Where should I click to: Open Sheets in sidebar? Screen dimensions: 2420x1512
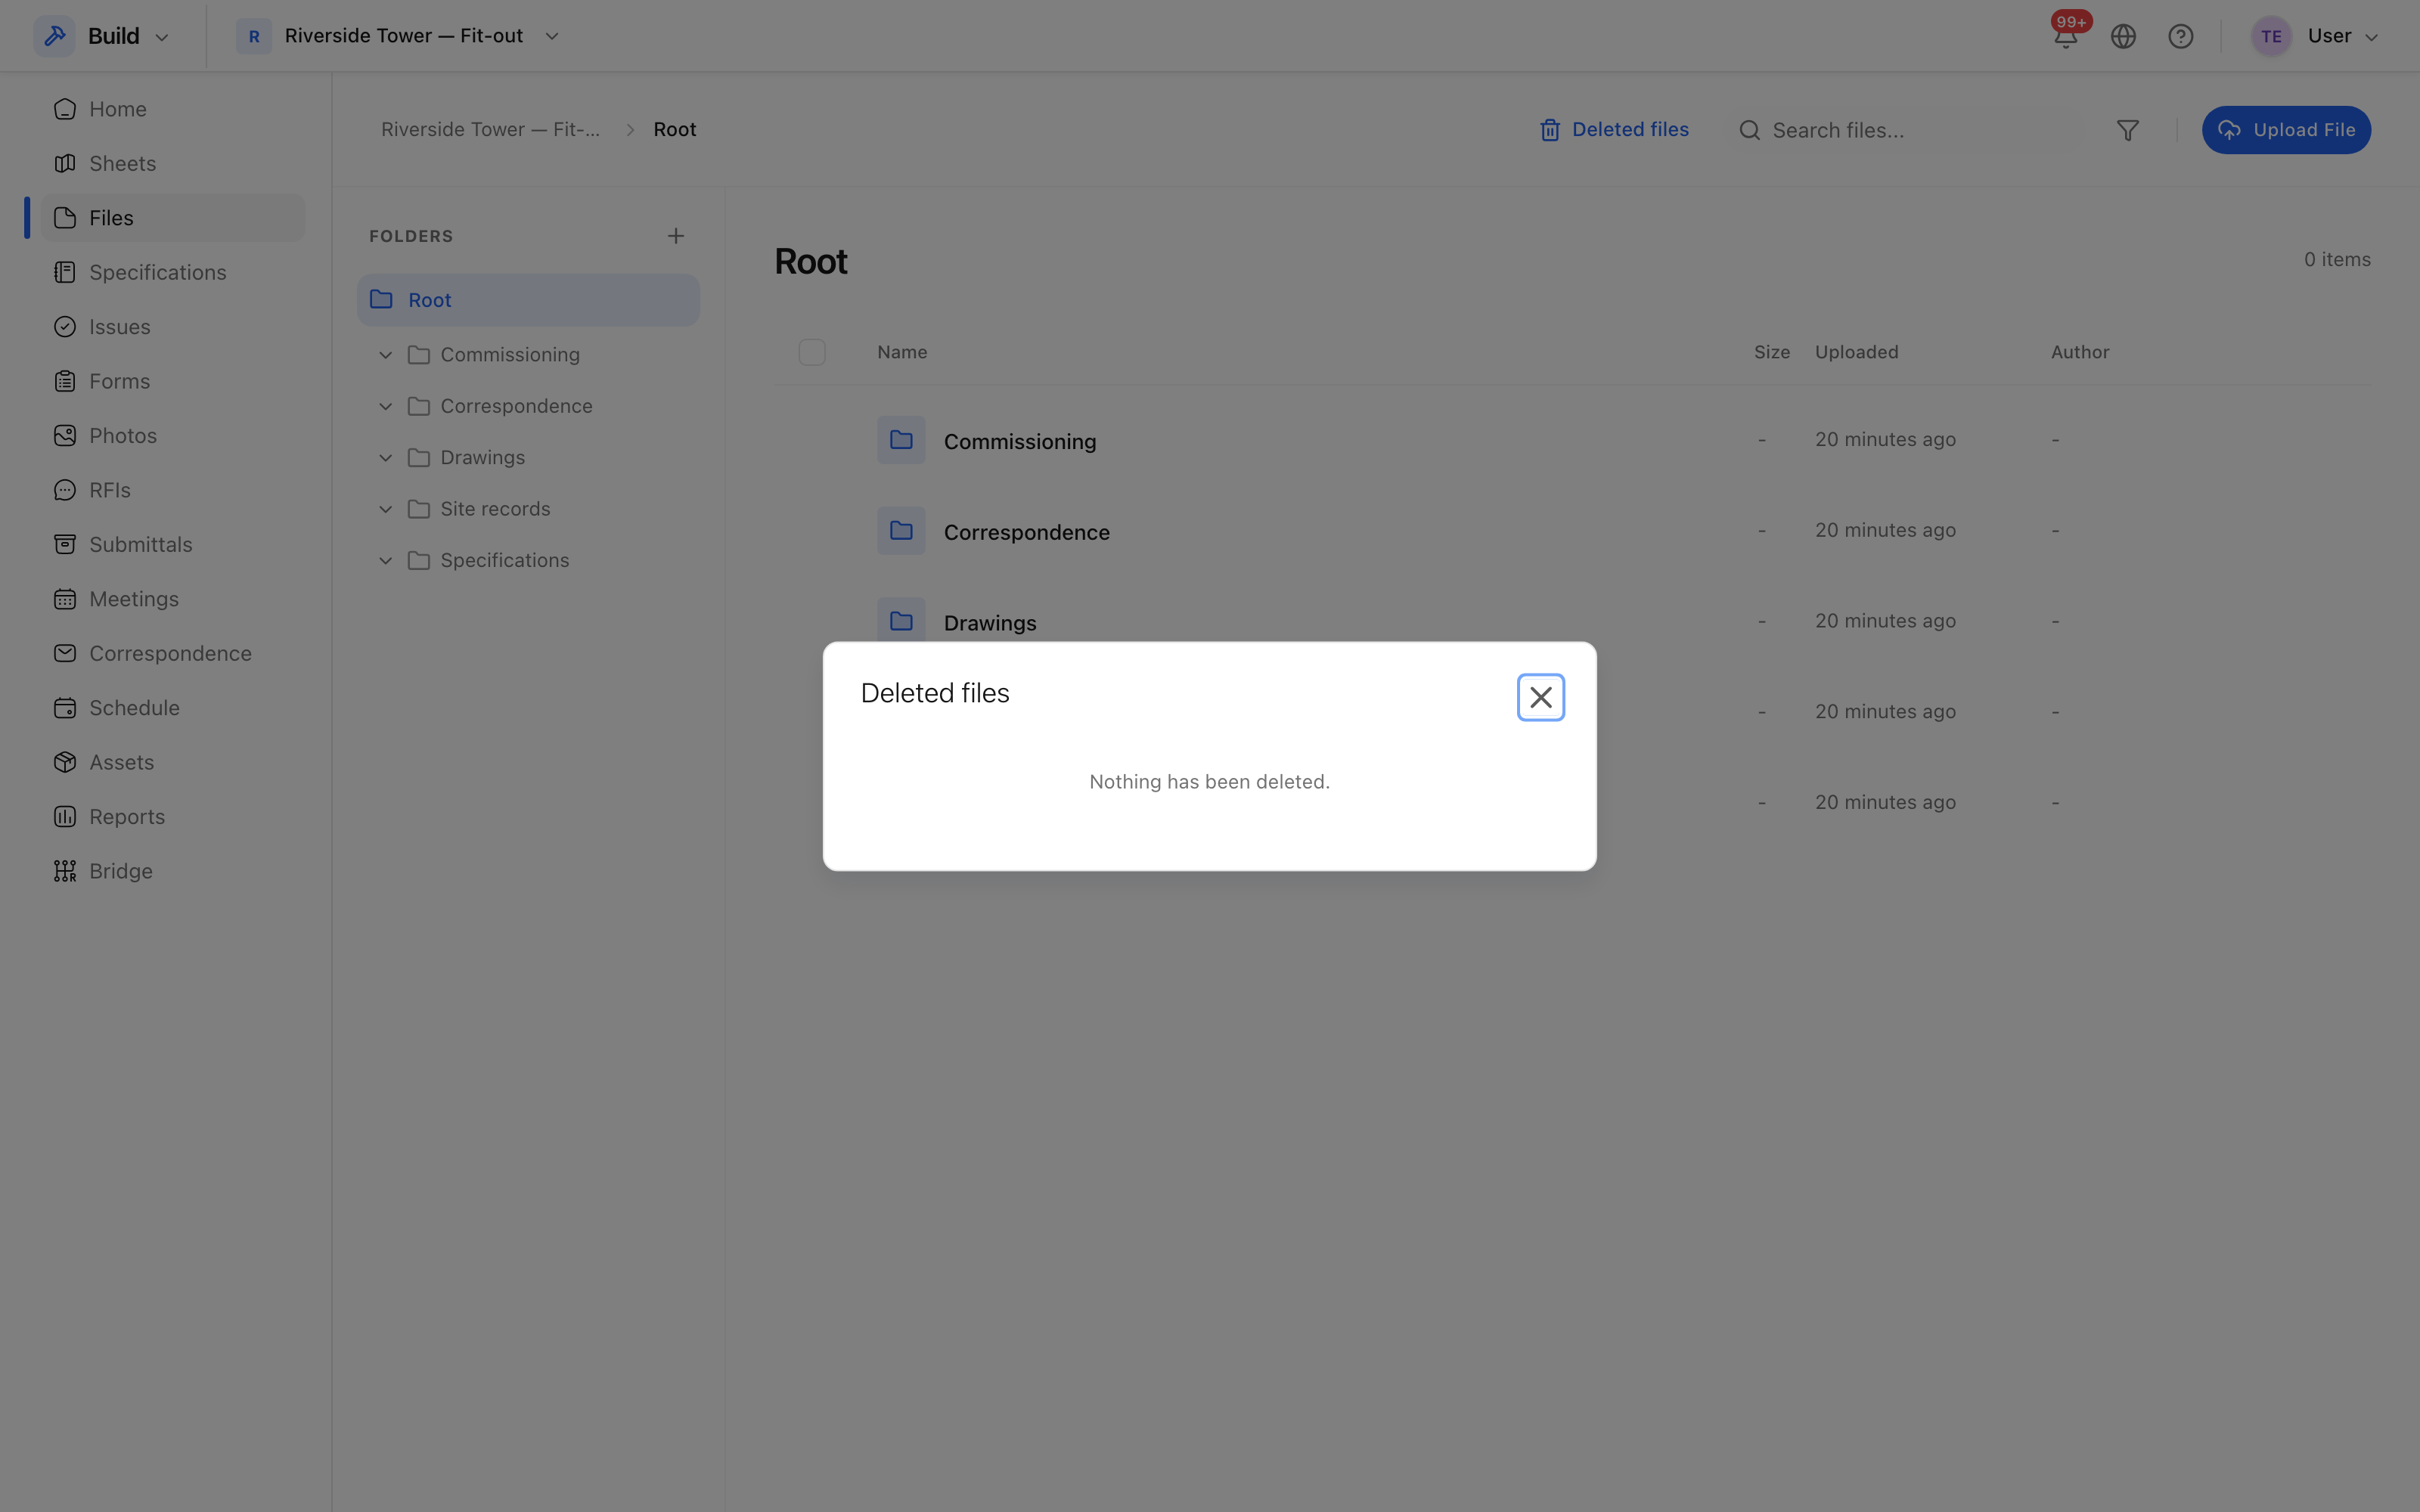(172, 163)
